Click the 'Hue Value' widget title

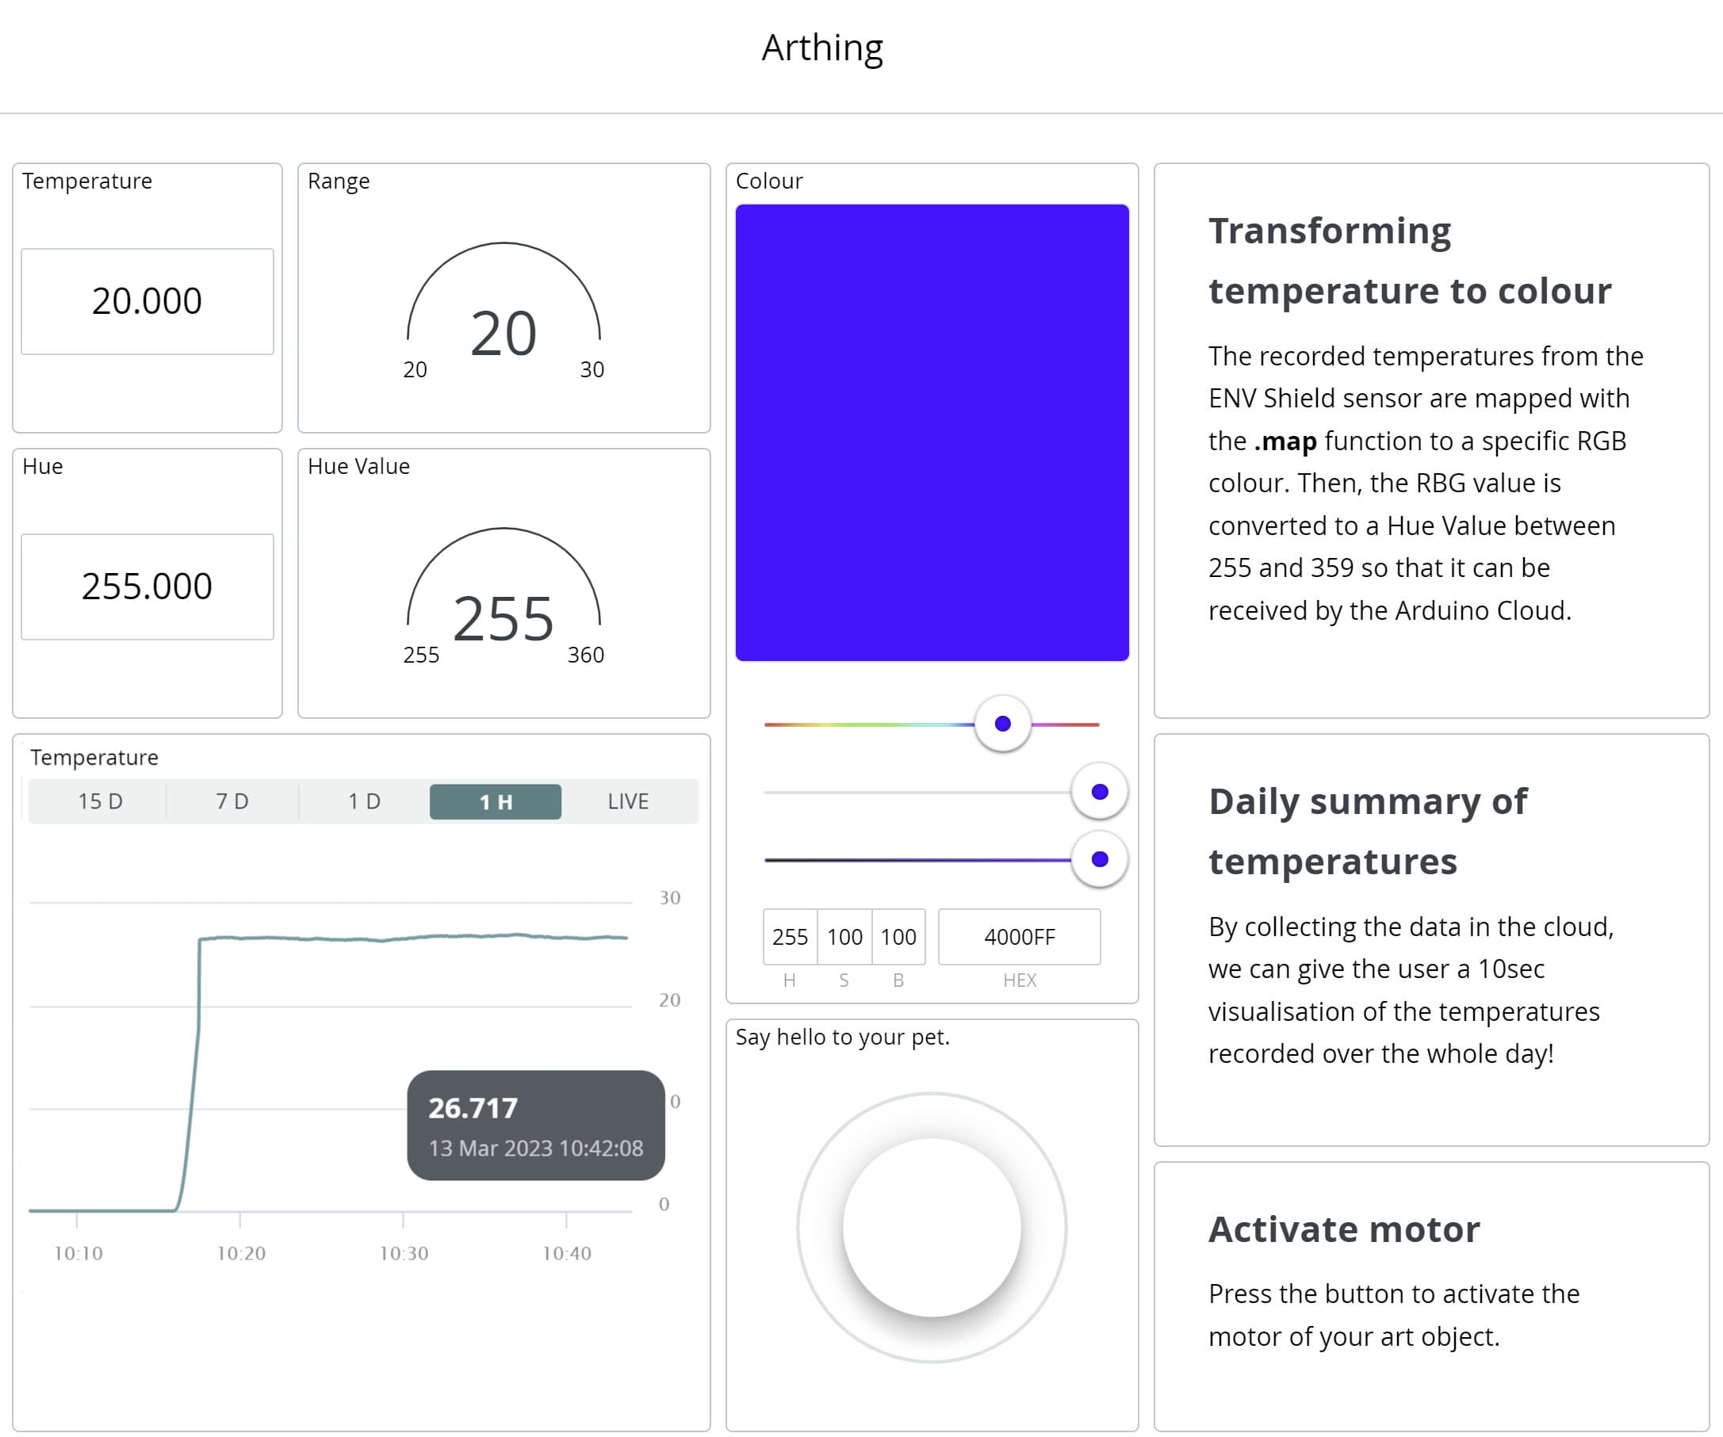358,467
